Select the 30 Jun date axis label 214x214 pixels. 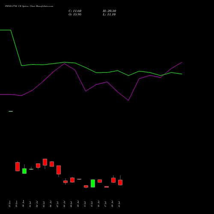coord(23,204)
